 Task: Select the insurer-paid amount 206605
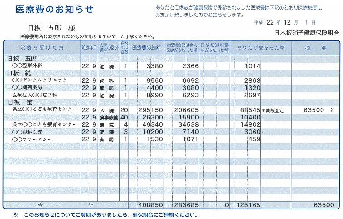[x=186, y=110]
